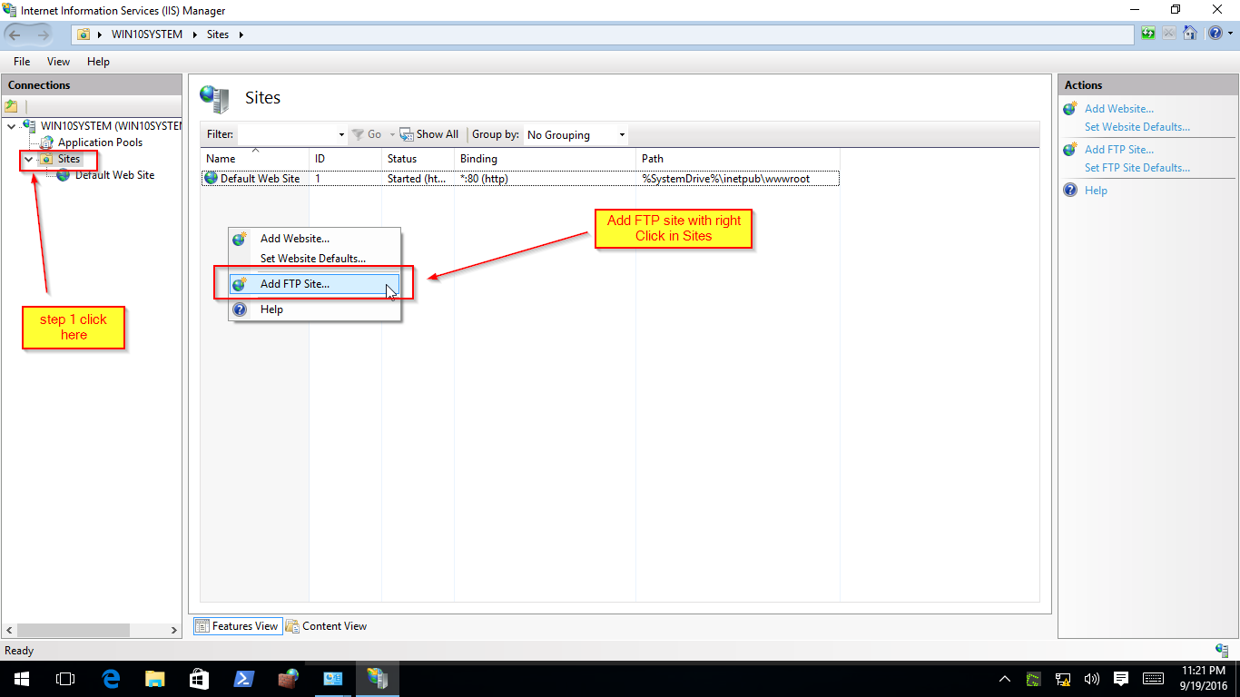Click the Filter input field
The height and width of the screenshot is (697, 1240).
click(x=286, y=134)
